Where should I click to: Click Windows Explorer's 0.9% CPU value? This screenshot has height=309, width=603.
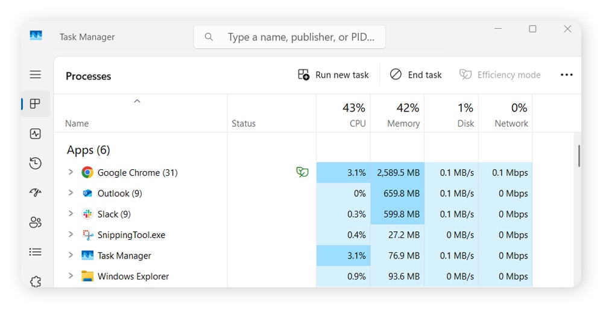[356, 276]
